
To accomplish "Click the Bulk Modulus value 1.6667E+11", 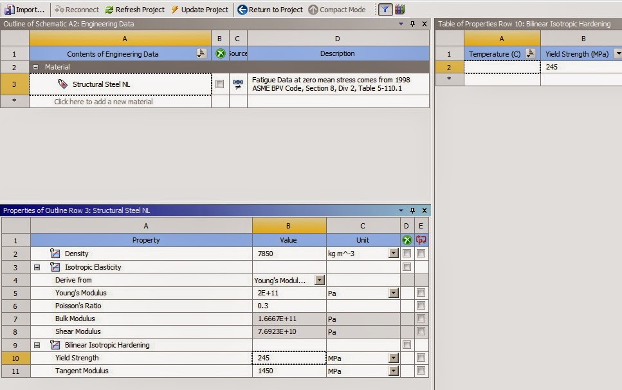I will [x=289, y=319].
